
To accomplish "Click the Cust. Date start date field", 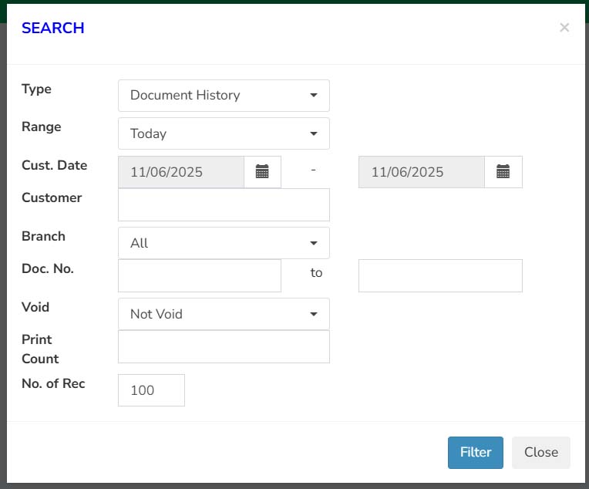I will 181,172.
